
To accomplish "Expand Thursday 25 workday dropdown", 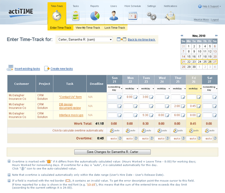I will [185, 89].
